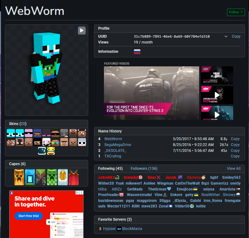Open CatOnTheWall's profile
This screenshot has width=249, height=238.
coord(187,183)
